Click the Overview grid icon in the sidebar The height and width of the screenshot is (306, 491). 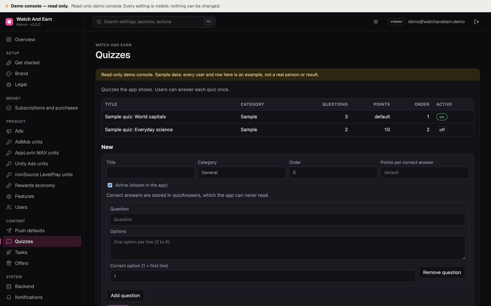(9, 40)
